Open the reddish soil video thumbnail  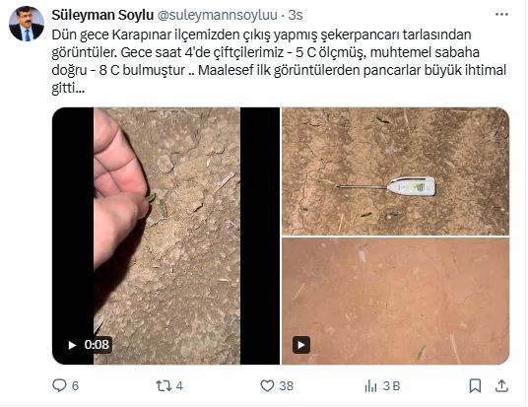395,302
